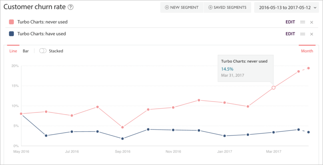Click the Mar 31, 2017 tooltip date
This screenshot has width=323, height=165.
232,75
